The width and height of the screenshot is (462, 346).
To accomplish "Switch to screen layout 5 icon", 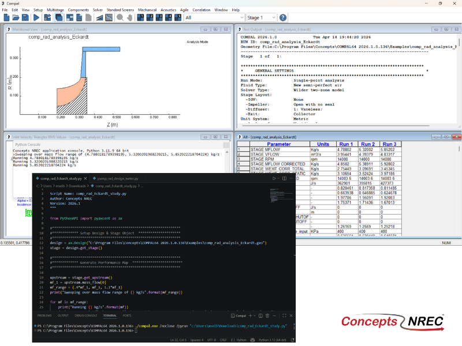I will [x=178, y=18].
